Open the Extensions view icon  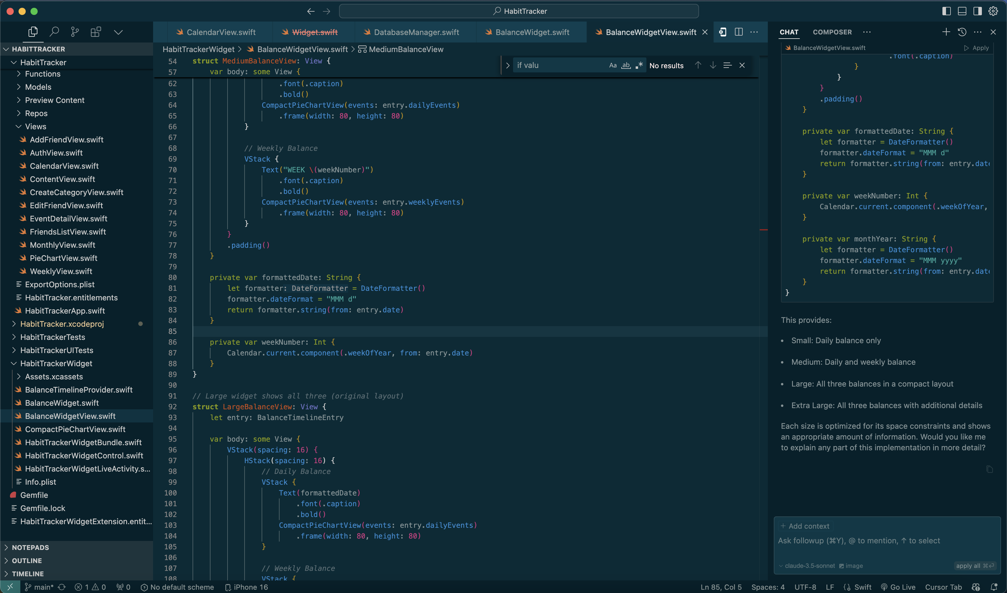pos(96,32)
